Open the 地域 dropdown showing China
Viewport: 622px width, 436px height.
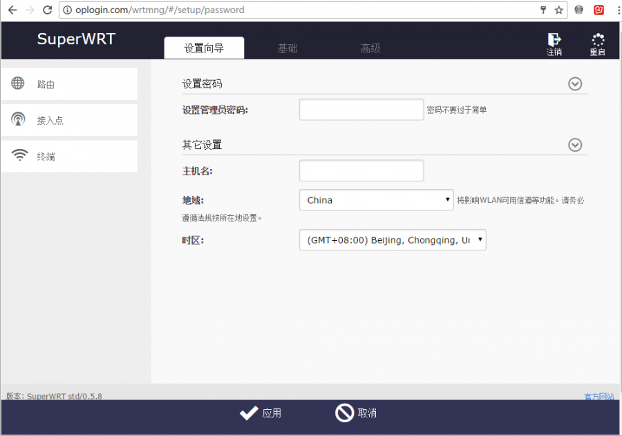[376, 200]
